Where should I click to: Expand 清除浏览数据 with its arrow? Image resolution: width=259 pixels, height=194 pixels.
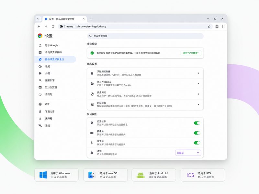(x=198, y=73)
